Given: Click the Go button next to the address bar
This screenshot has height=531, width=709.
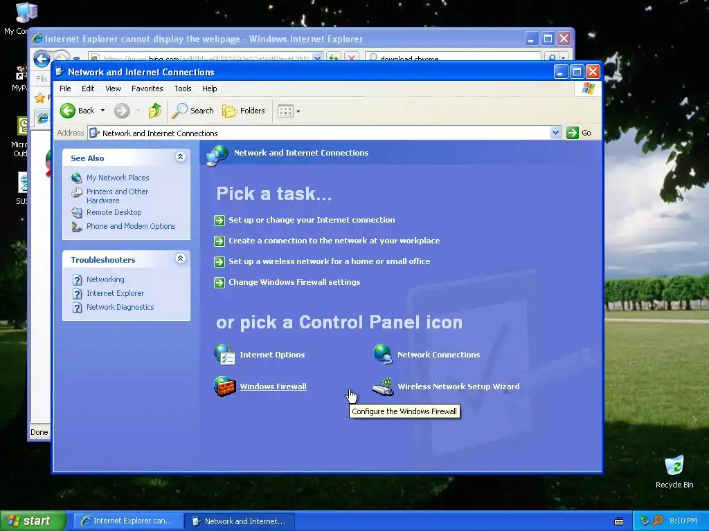Looking at the screenshot, I should [x=579, y=133].
